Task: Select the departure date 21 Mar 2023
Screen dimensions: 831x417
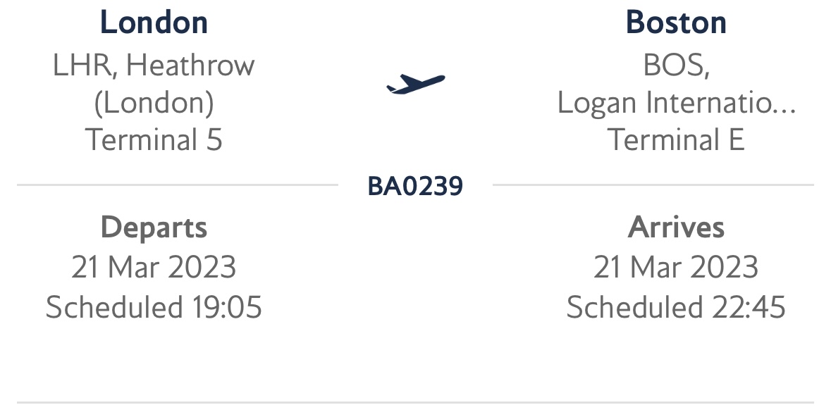Action: tap(154, 268)
